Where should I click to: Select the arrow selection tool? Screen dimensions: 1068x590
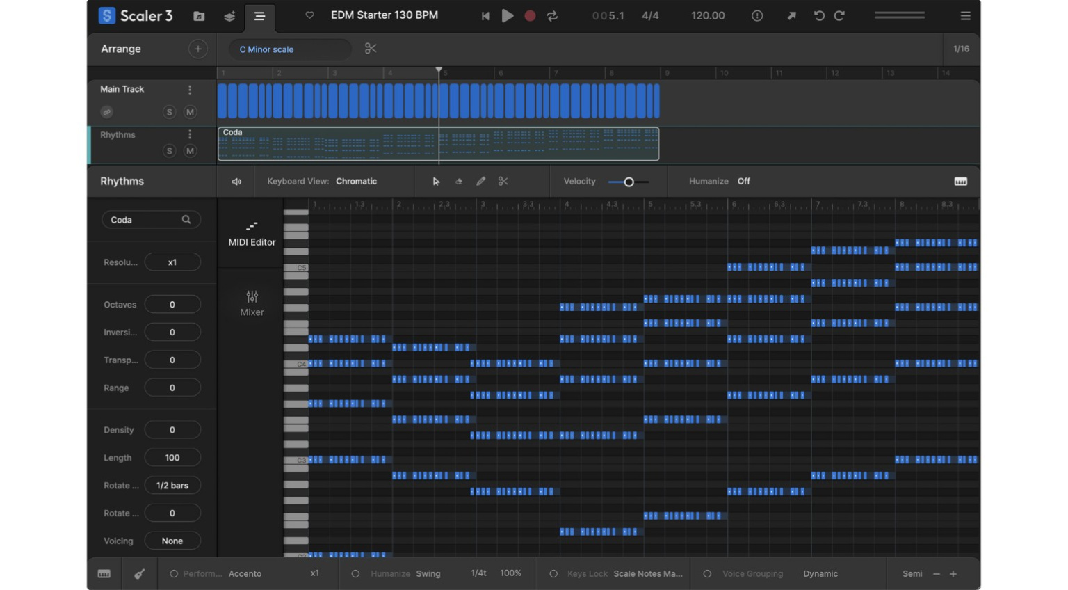coord(436,181)
